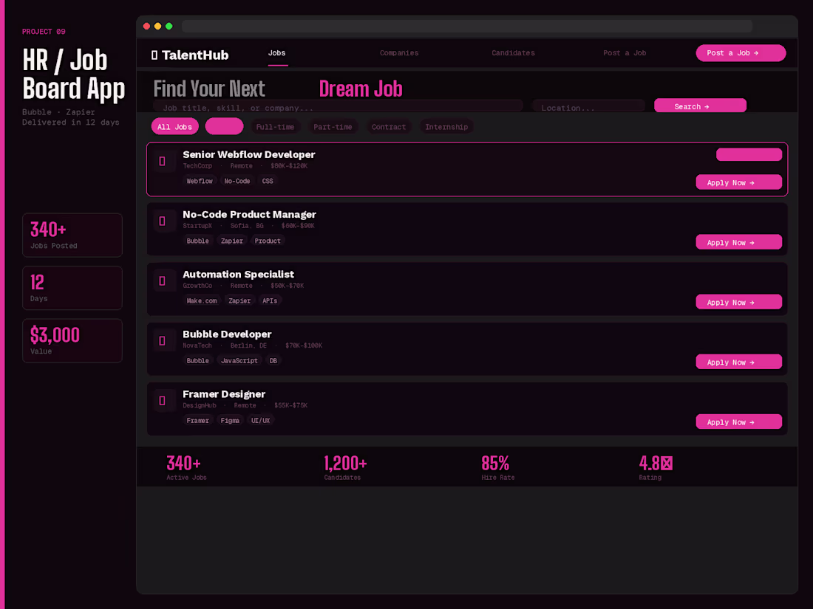The image size is (813, 609).
Task: Toggle the All Jobs filter chip
Action: pos(174,126)
